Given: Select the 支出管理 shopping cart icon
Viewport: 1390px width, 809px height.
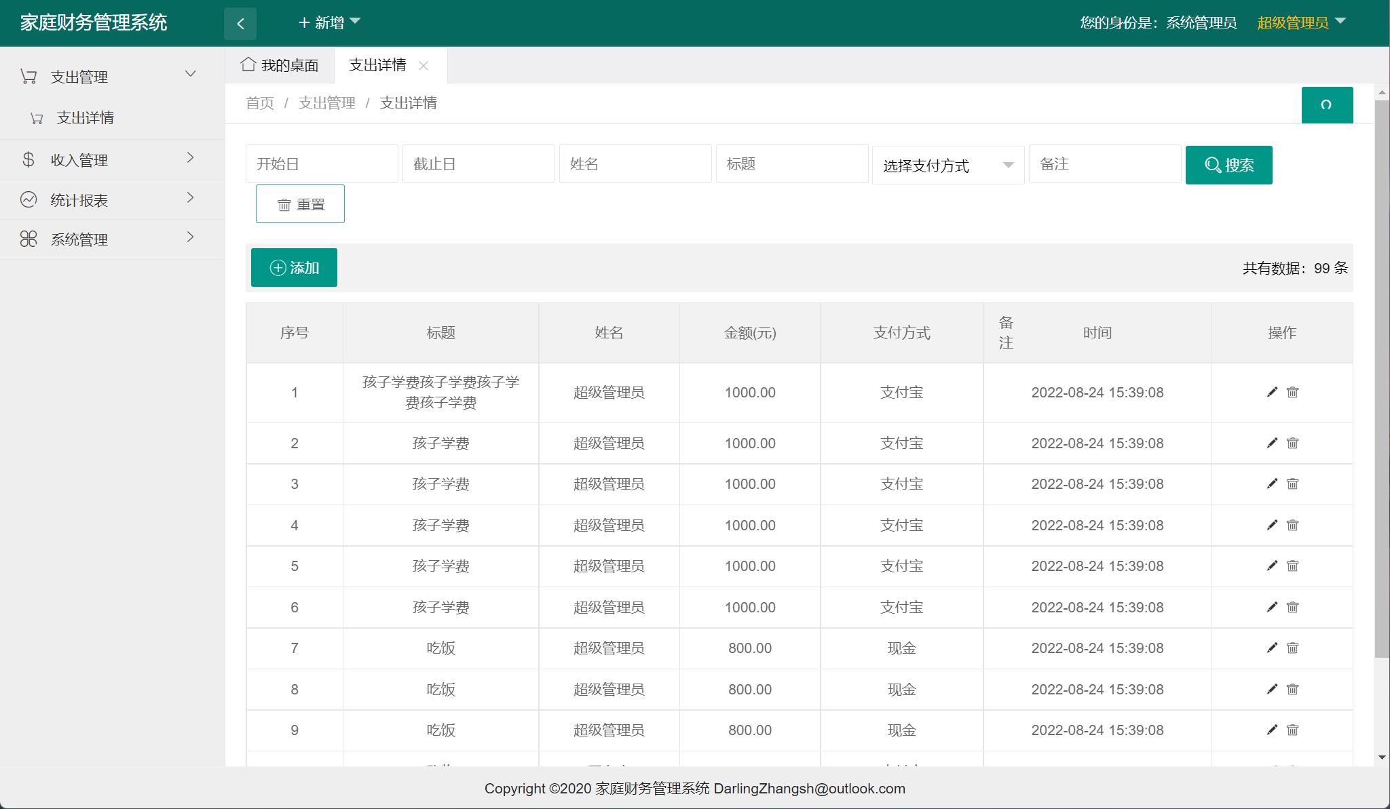Looking at the screenshot, I should pos(29,75).
